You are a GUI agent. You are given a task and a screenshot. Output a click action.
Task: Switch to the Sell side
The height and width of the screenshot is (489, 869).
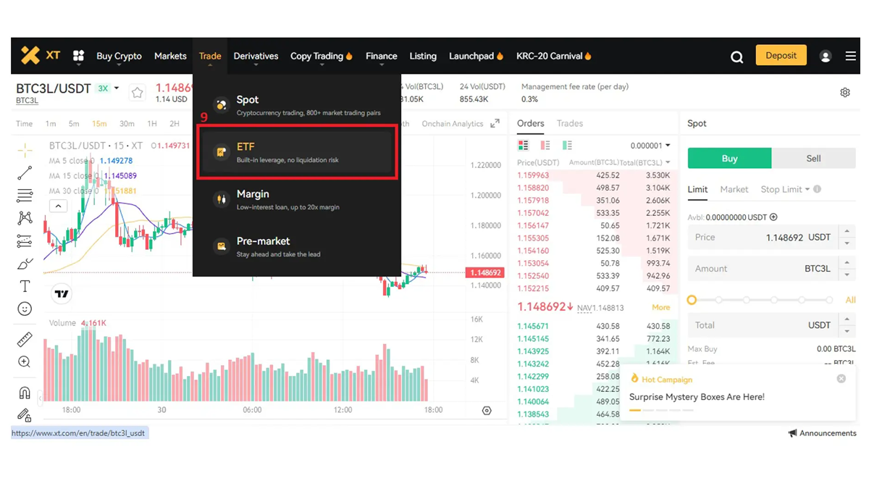[x=813, y=159]
